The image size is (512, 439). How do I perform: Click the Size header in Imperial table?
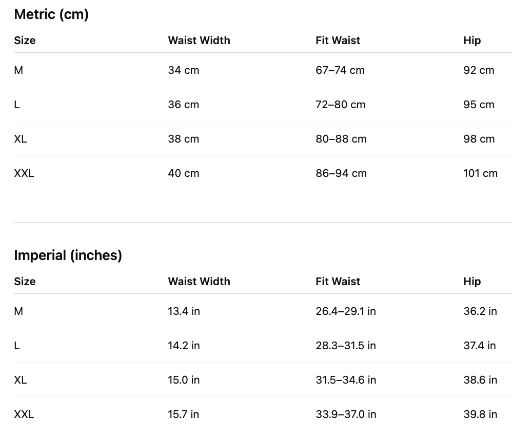(x=25, y=282)
